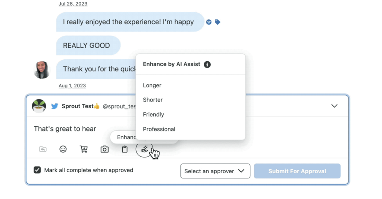Screen dimensions: 382x199
Task: Click the saved replies icon in the toolbar
Action: tap(43, 149)
